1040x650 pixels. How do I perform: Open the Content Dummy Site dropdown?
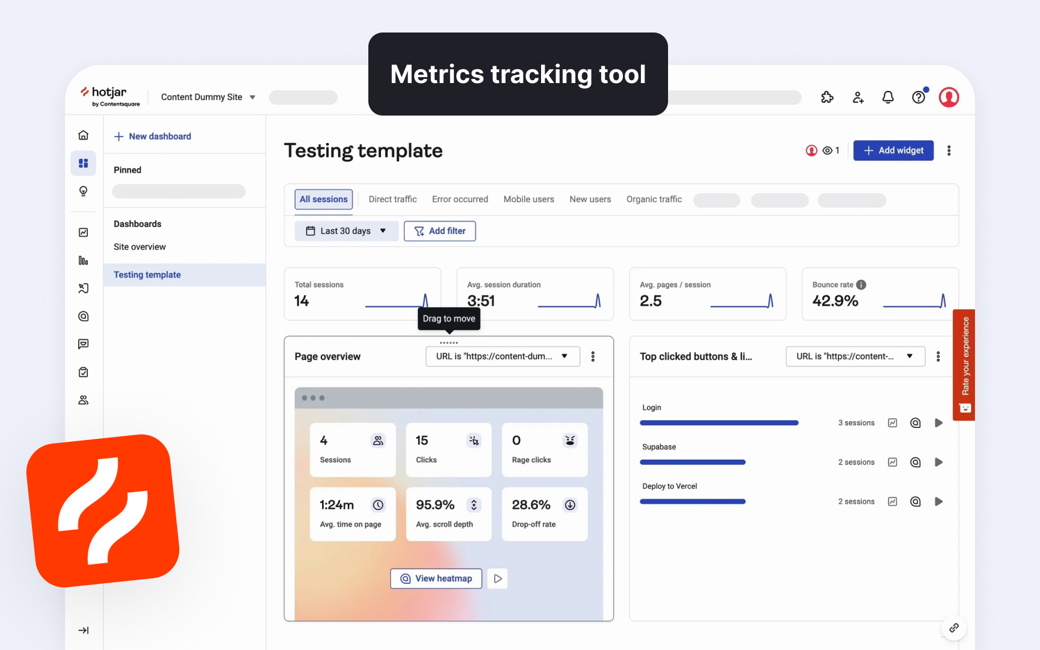(x=208, y=97)
